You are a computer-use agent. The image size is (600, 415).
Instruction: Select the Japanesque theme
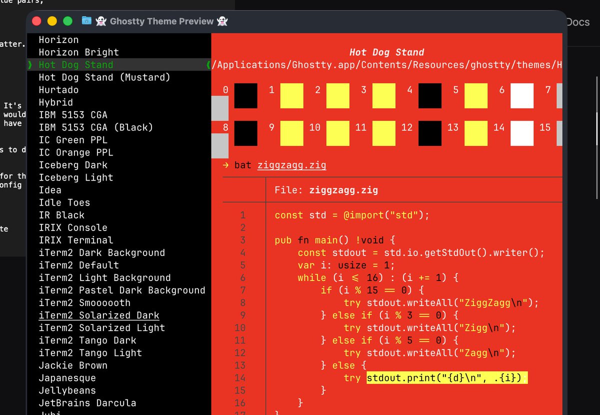pos(67,377)
